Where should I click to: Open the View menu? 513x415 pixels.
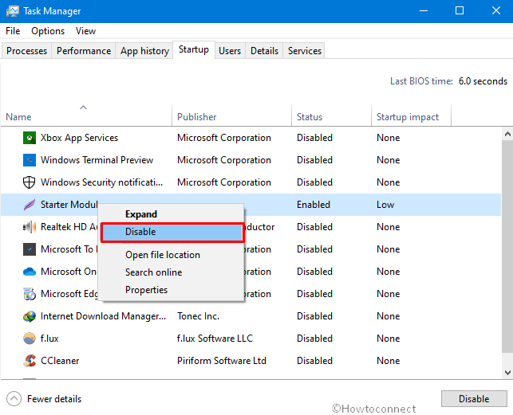[x=85, y=31]
